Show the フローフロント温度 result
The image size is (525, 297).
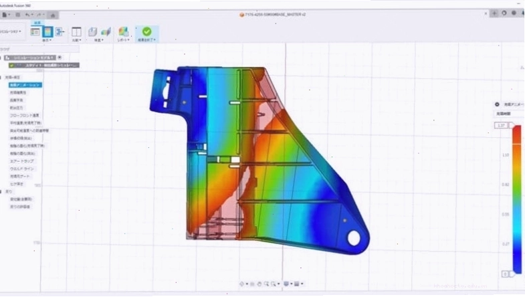pos(24,116)
